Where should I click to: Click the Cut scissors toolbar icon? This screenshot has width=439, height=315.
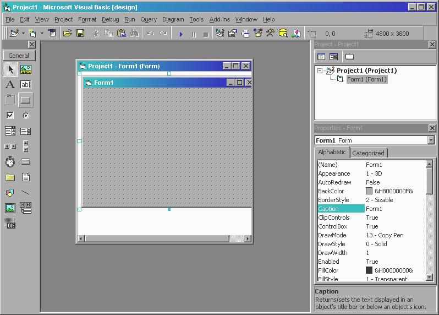pyautogui.click(x=96, y=34)
